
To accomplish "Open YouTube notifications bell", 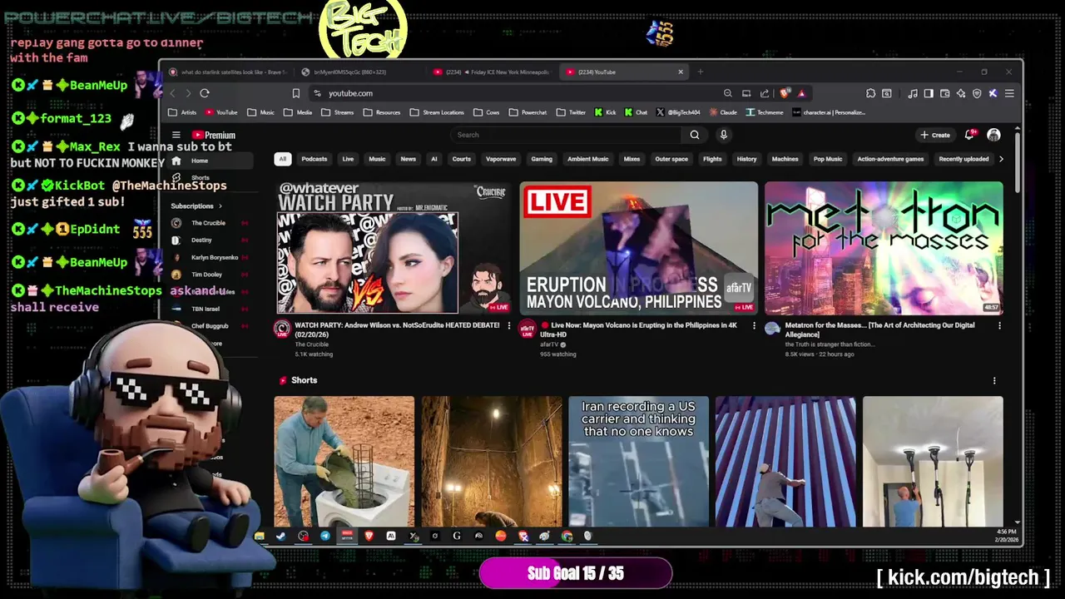I will pyautogui.click(x=969, y=135).
